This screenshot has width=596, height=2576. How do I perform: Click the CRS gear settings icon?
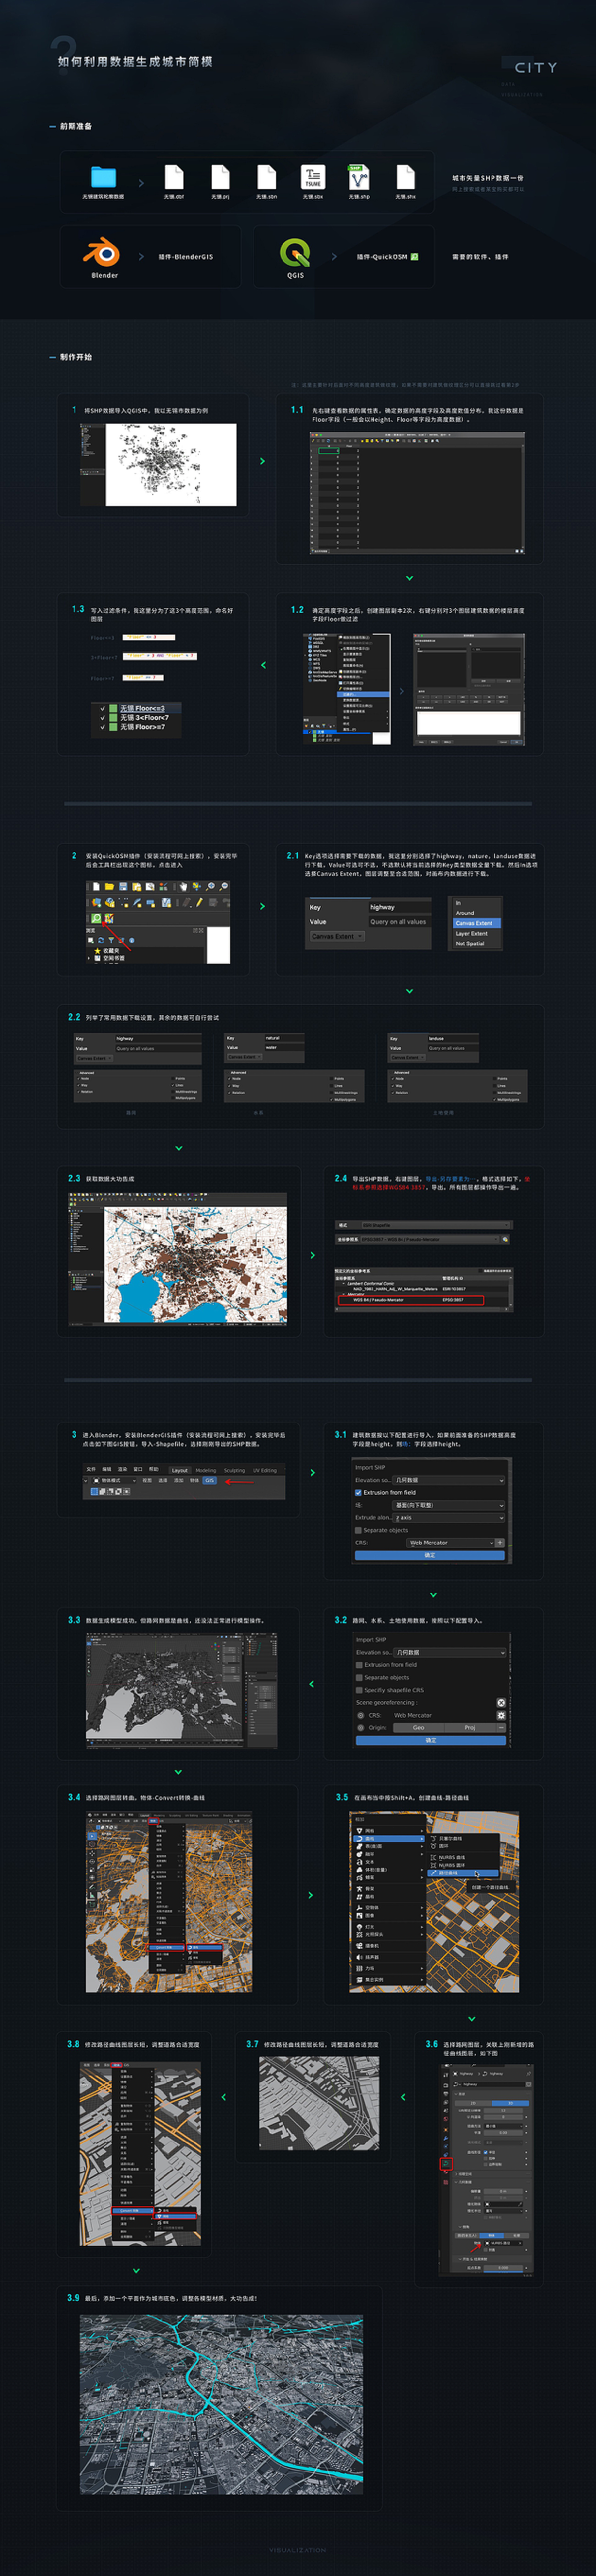[501, 1715]
